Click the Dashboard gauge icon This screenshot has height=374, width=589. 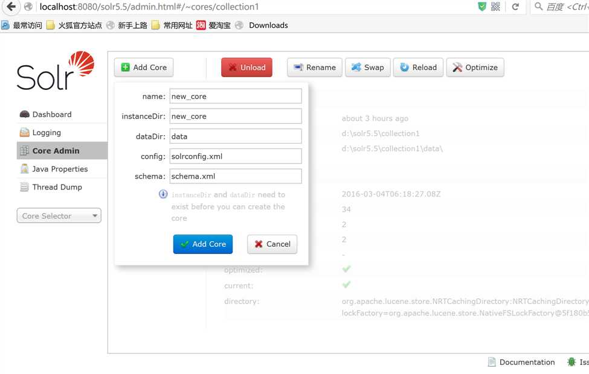pos(24,115)
